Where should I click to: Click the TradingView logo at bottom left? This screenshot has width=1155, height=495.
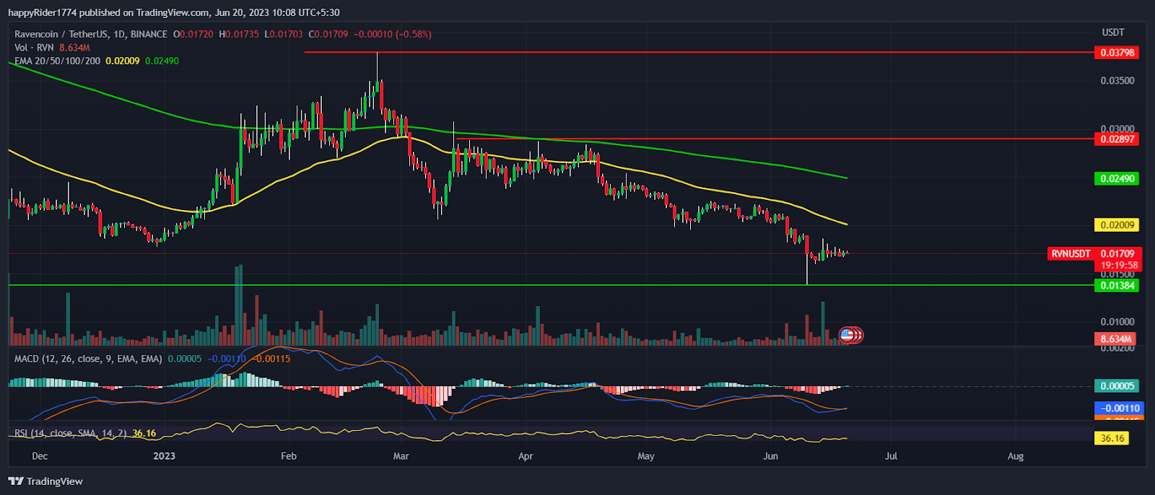[45, 481]
